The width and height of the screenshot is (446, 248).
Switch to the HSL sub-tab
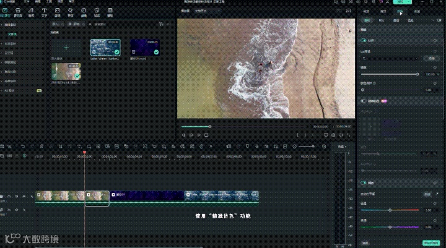[x=382, y=20]
